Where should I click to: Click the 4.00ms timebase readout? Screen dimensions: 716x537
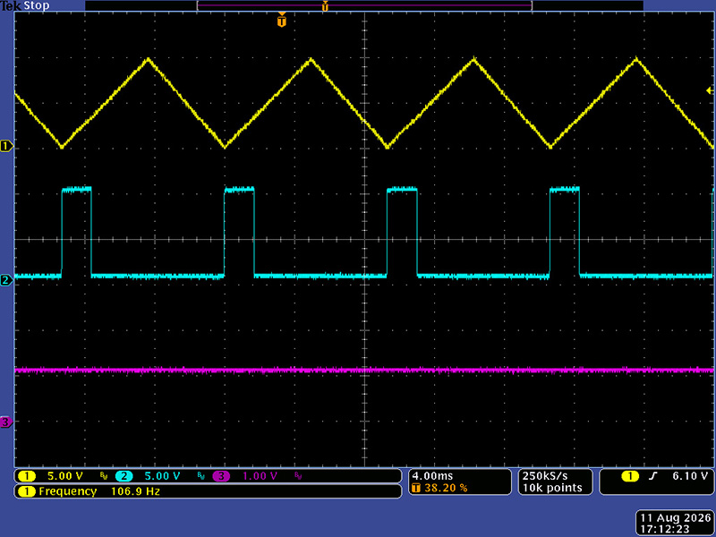tap(432, 476)
